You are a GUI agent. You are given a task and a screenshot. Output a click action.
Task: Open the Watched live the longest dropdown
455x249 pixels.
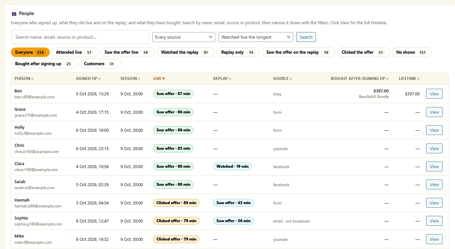(256, 37)
